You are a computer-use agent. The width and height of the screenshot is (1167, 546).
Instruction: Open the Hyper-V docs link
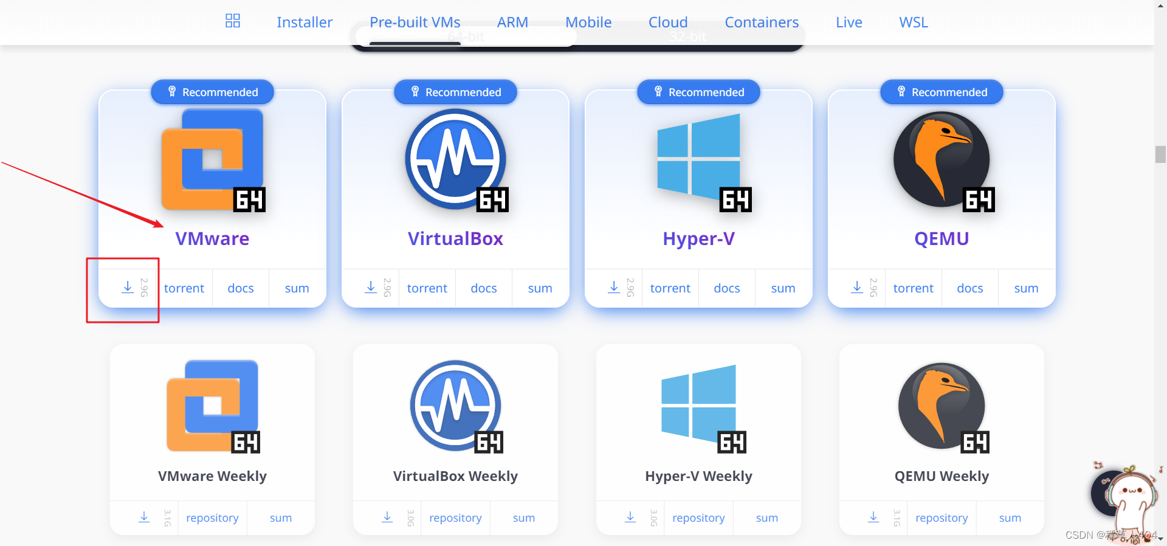[x=727, y=288]
